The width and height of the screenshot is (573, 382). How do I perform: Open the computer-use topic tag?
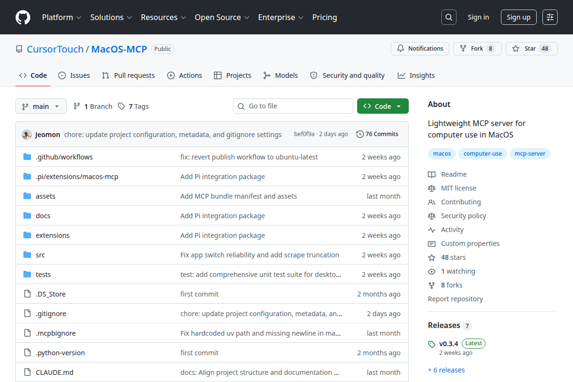click(x=483, y=154)
